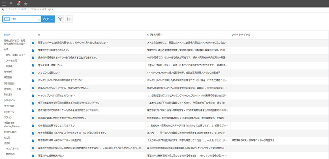Click question text Oneウェブサイトに反映されていない
Screen dimensions: 329x159
tap(56, 96)
